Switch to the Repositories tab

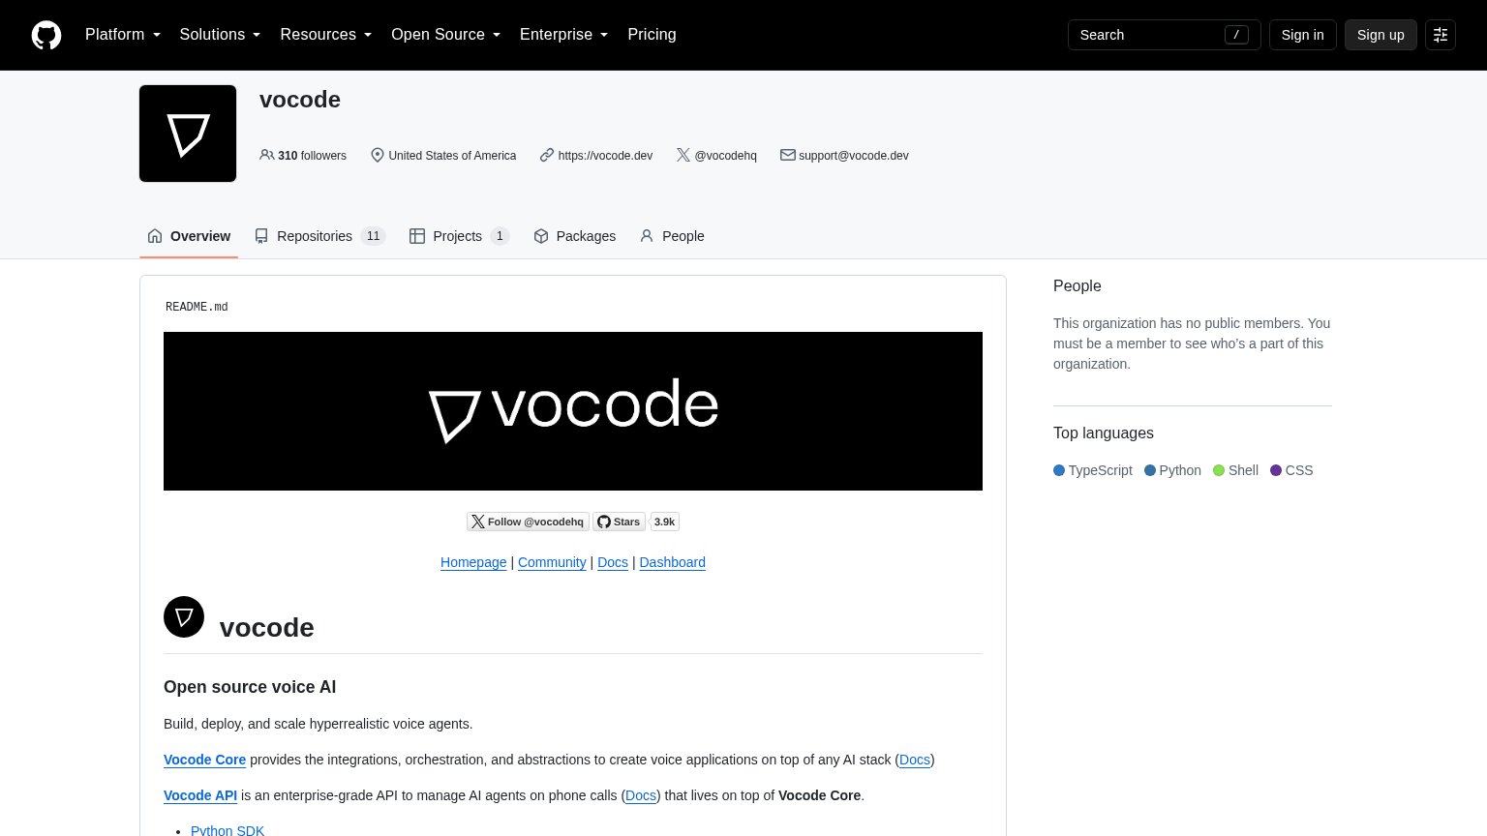(x=319, y=236)
